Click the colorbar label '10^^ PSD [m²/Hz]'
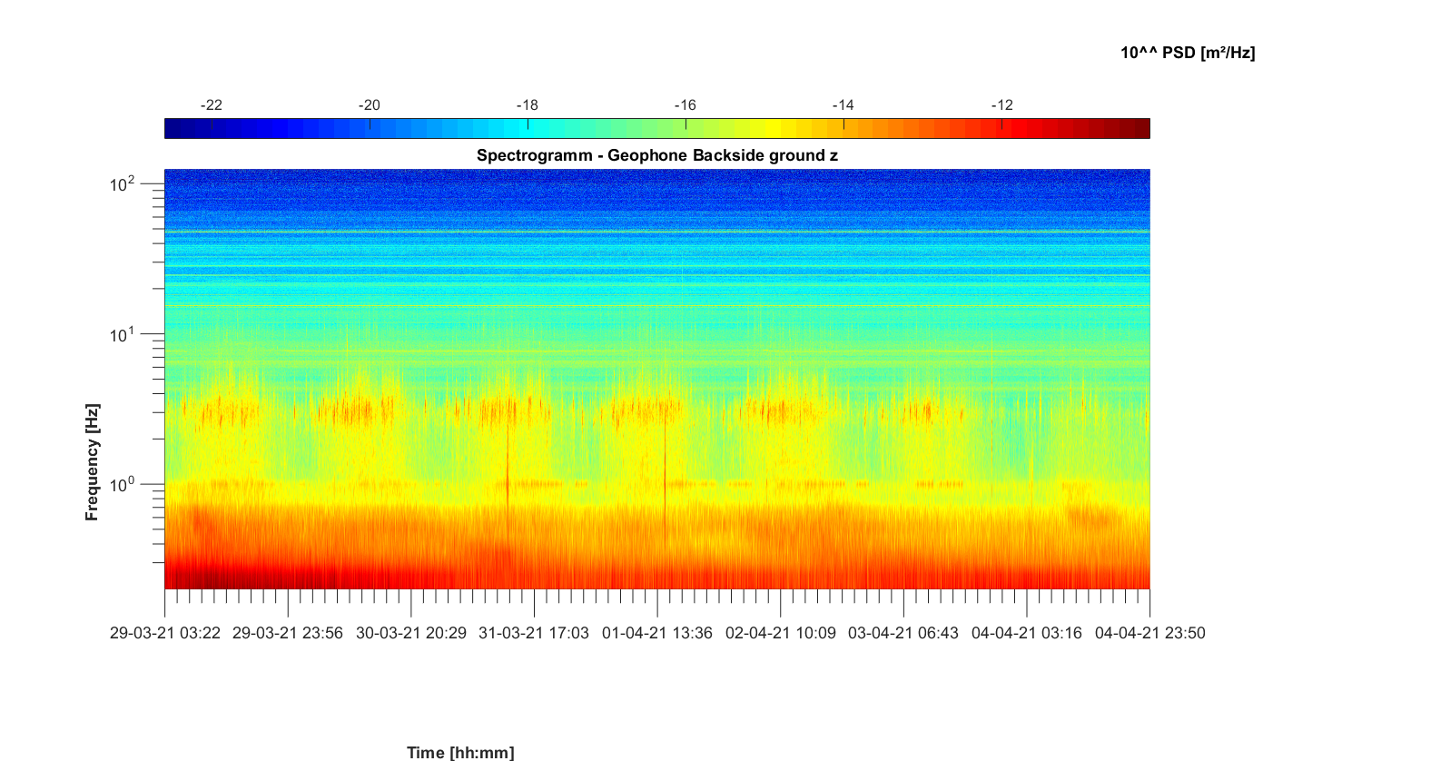The height and width of the screenshot is (761, 1450). (1188, 53)
